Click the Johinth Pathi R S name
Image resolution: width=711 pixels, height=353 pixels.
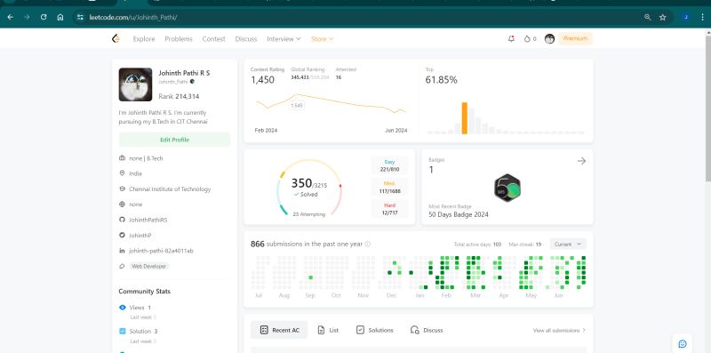pyautogui.click(x=184, y=73)
